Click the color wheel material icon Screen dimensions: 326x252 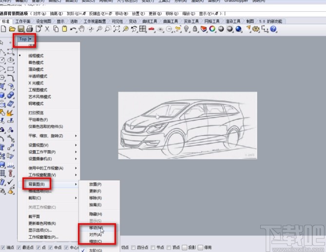pos(213,29)
